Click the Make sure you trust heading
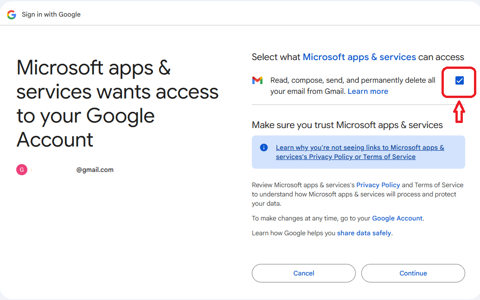 coord(347,125)
